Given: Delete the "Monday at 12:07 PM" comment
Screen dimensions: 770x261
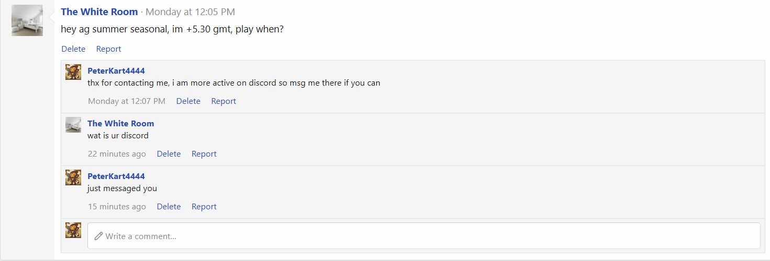Looking at the screenshot, I should click(188, 101).
